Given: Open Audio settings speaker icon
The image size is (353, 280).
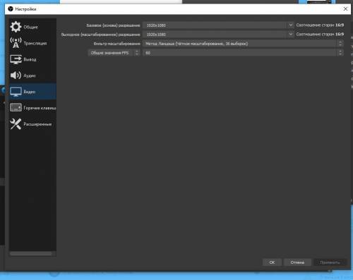Looking at the screenshot, I should pyautogui.click(x=16, y=75).
